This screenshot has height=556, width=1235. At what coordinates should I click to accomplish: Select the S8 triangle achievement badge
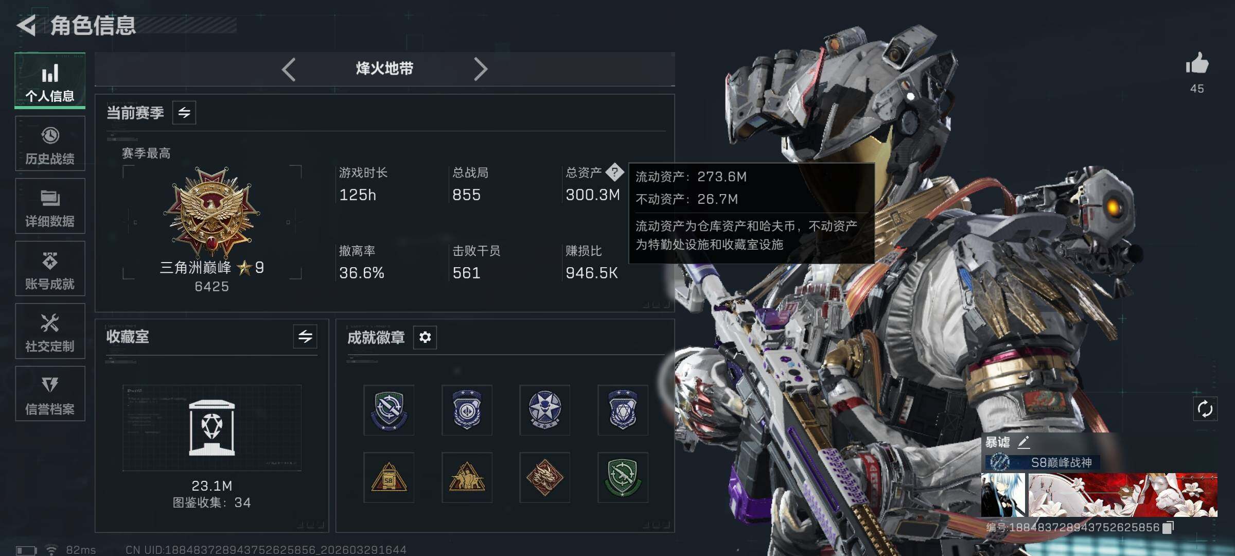pyautogui.click(x=389, y=478)
